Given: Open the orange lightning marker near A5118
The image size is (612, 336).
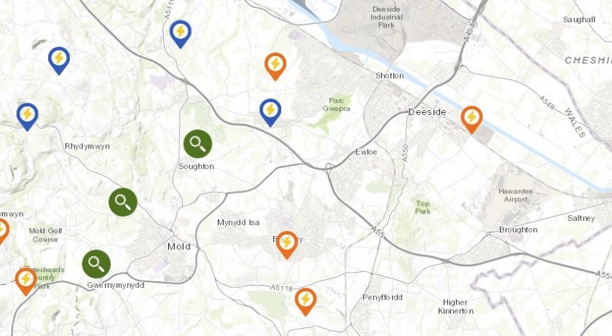Looking at the screenshot, I should pyautogui.click(x=305, y=301).
